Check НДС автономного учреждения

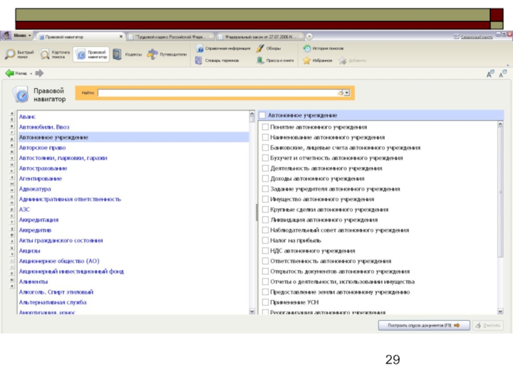point(265,250)
